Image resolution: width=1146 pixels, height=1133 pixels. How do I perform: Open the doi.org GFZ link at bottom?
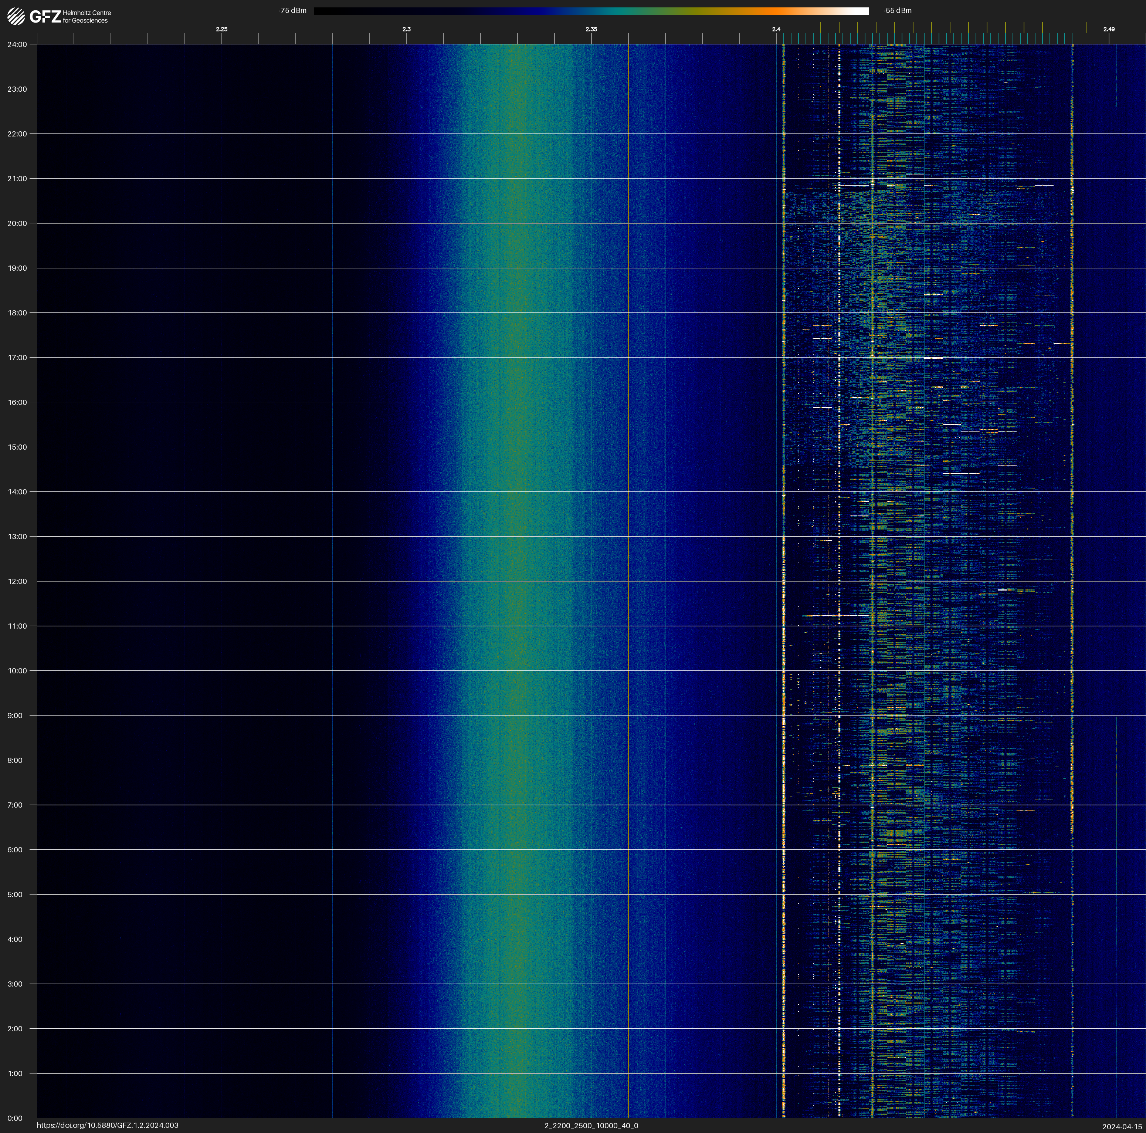pyautogui.click(x=107, y=1125)
